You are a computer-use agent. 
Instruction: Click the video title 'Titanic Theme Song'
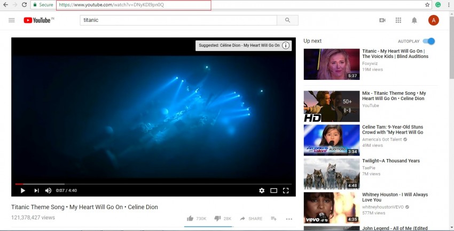pos(84,207)
